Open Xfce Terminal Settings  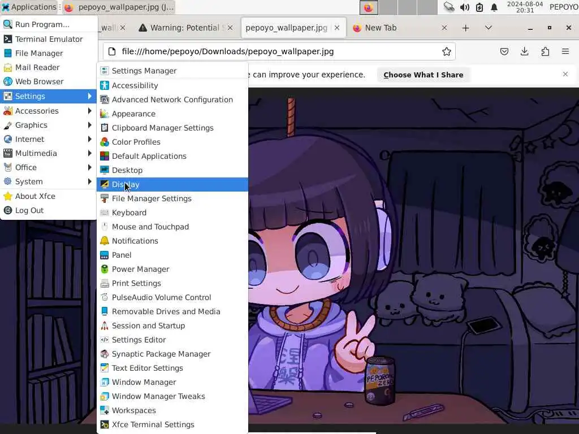(172, 425)
